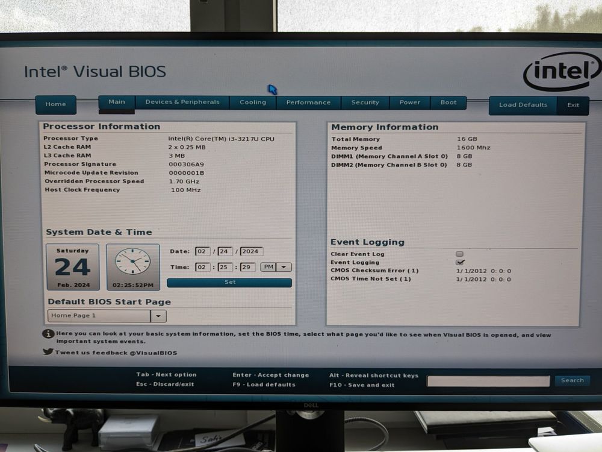This screenshot has height=452, width=602.
Task: Switch to the Cooling tab
Action: (x=252, y=102)
